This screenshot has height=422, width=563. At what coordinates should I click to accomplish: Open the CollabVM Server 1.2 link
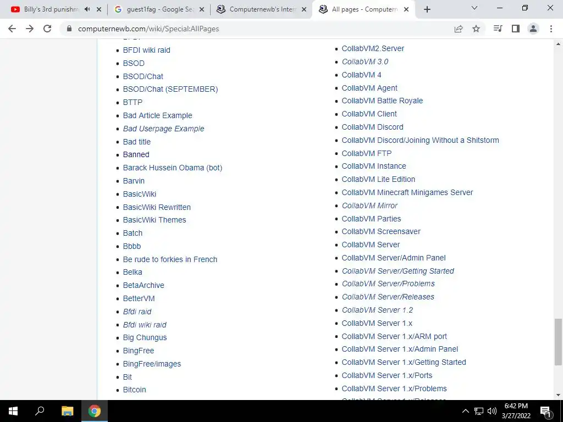[x=377, y=310]
